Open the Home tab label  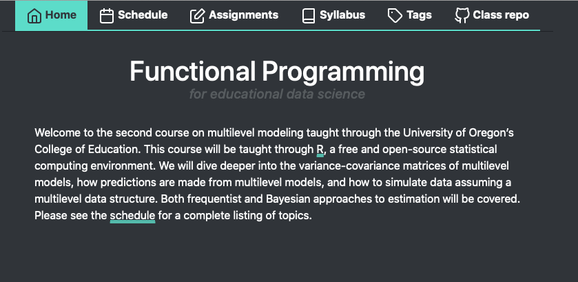[61, 15]
